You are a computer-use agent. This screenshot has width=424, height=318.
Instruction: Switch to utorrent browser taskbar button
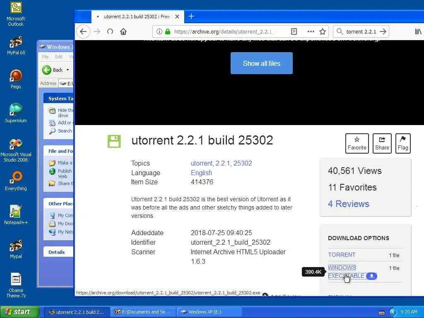pos(77,312)
